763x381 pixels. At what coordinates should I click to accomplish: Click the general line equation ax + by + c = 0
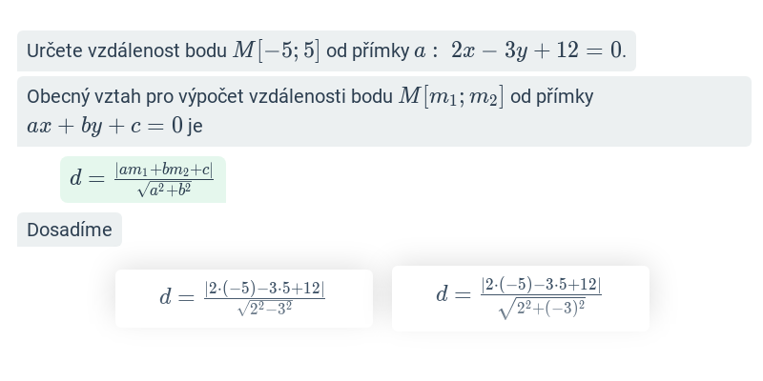coord(105,126)
